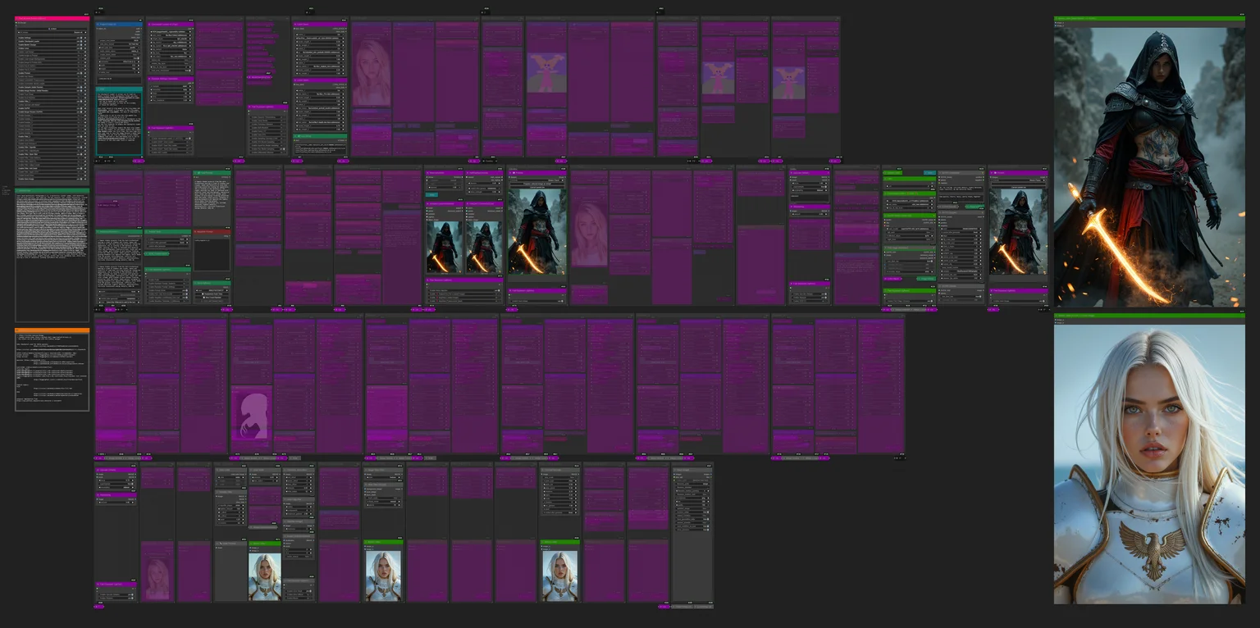
Task: Select the green title bar above the large white-haired woman image
Action: [x=1149, y=316]
